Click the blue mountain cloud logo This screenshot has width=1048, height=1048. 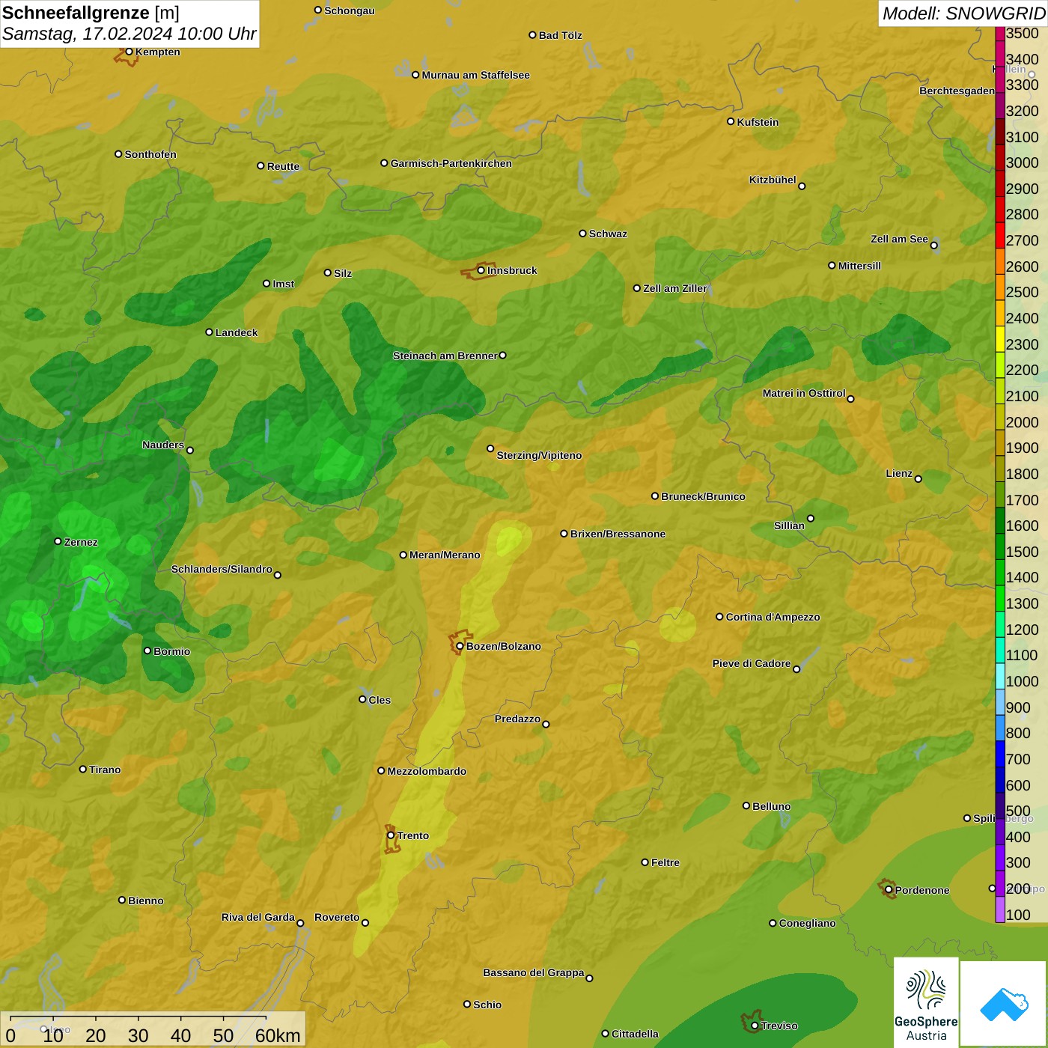pos(1003,1002)
